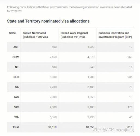Click the NT row label
Viewport: 140px width, 136px height.
17,67
